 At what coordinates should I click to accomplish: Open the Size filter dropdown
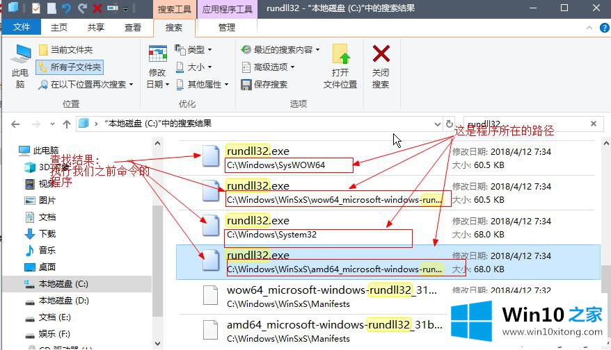click(x=193, y=67)
